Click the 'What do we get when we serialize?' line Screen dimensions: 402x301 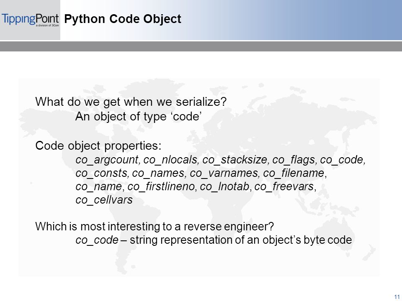tap(131, 102)
